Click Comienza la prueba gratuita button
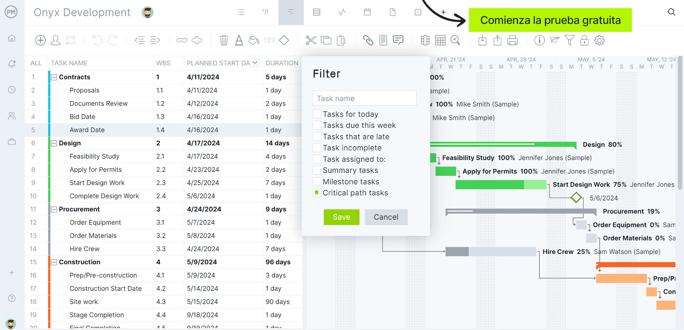 point(550,20)
